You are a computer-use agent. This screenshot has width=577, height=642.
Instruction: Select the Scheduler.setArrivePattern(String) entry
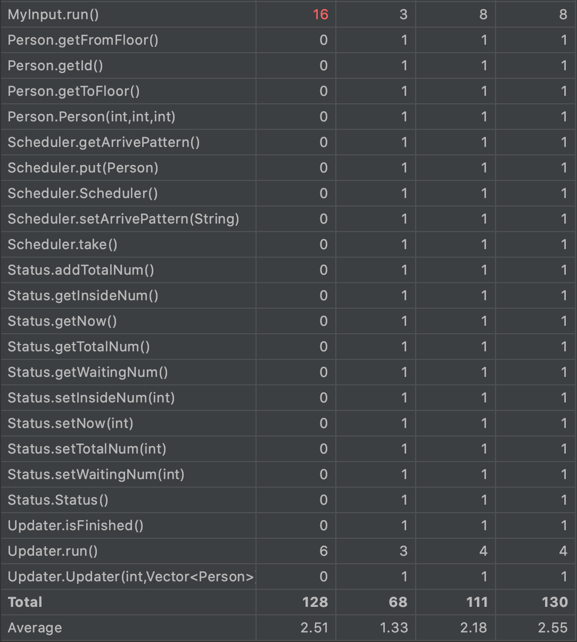click(x=123, y=219)
